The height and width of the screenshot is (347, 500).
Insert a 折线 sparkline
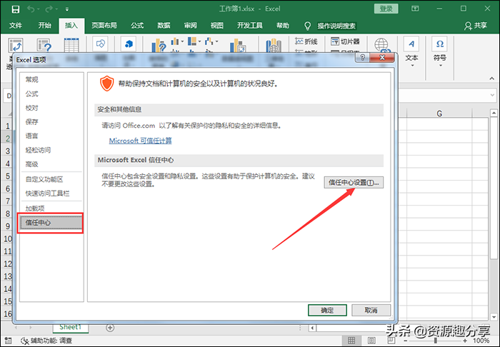point(306,41)
